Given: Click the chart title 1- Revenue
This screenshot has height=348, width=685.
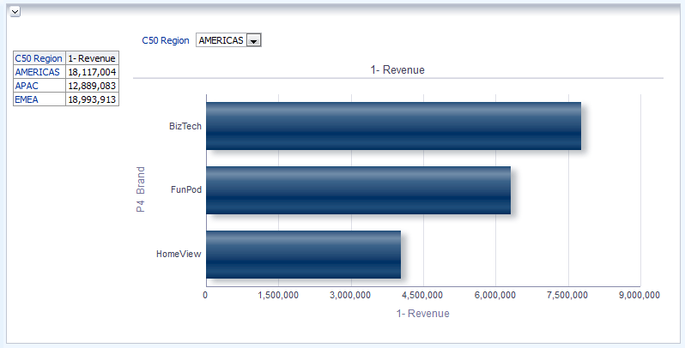Looking at the screenshot, I should (397, 69).
